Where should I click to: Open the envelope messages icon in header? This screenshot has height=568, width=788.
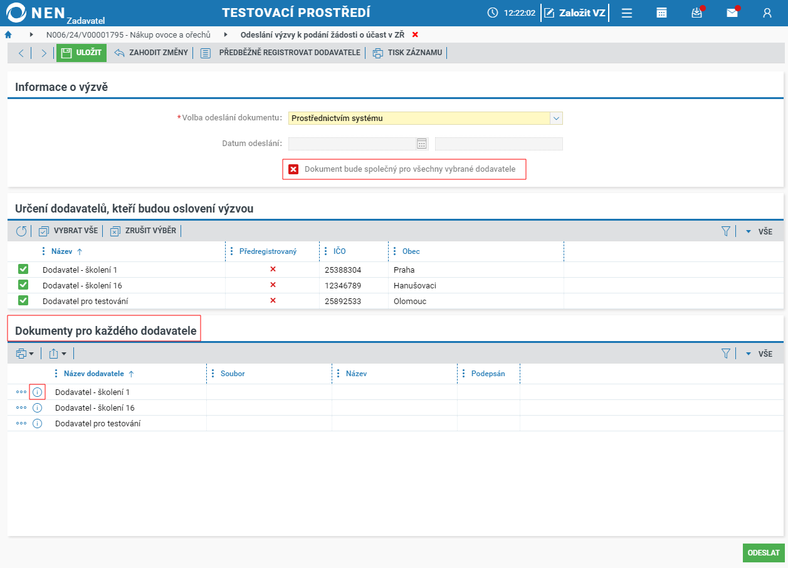tap(732, 13)
